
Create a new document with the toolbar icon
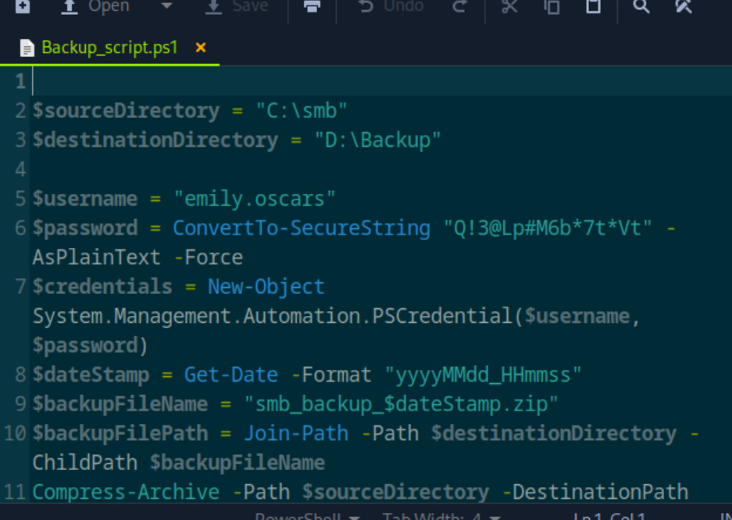(23, 6)
